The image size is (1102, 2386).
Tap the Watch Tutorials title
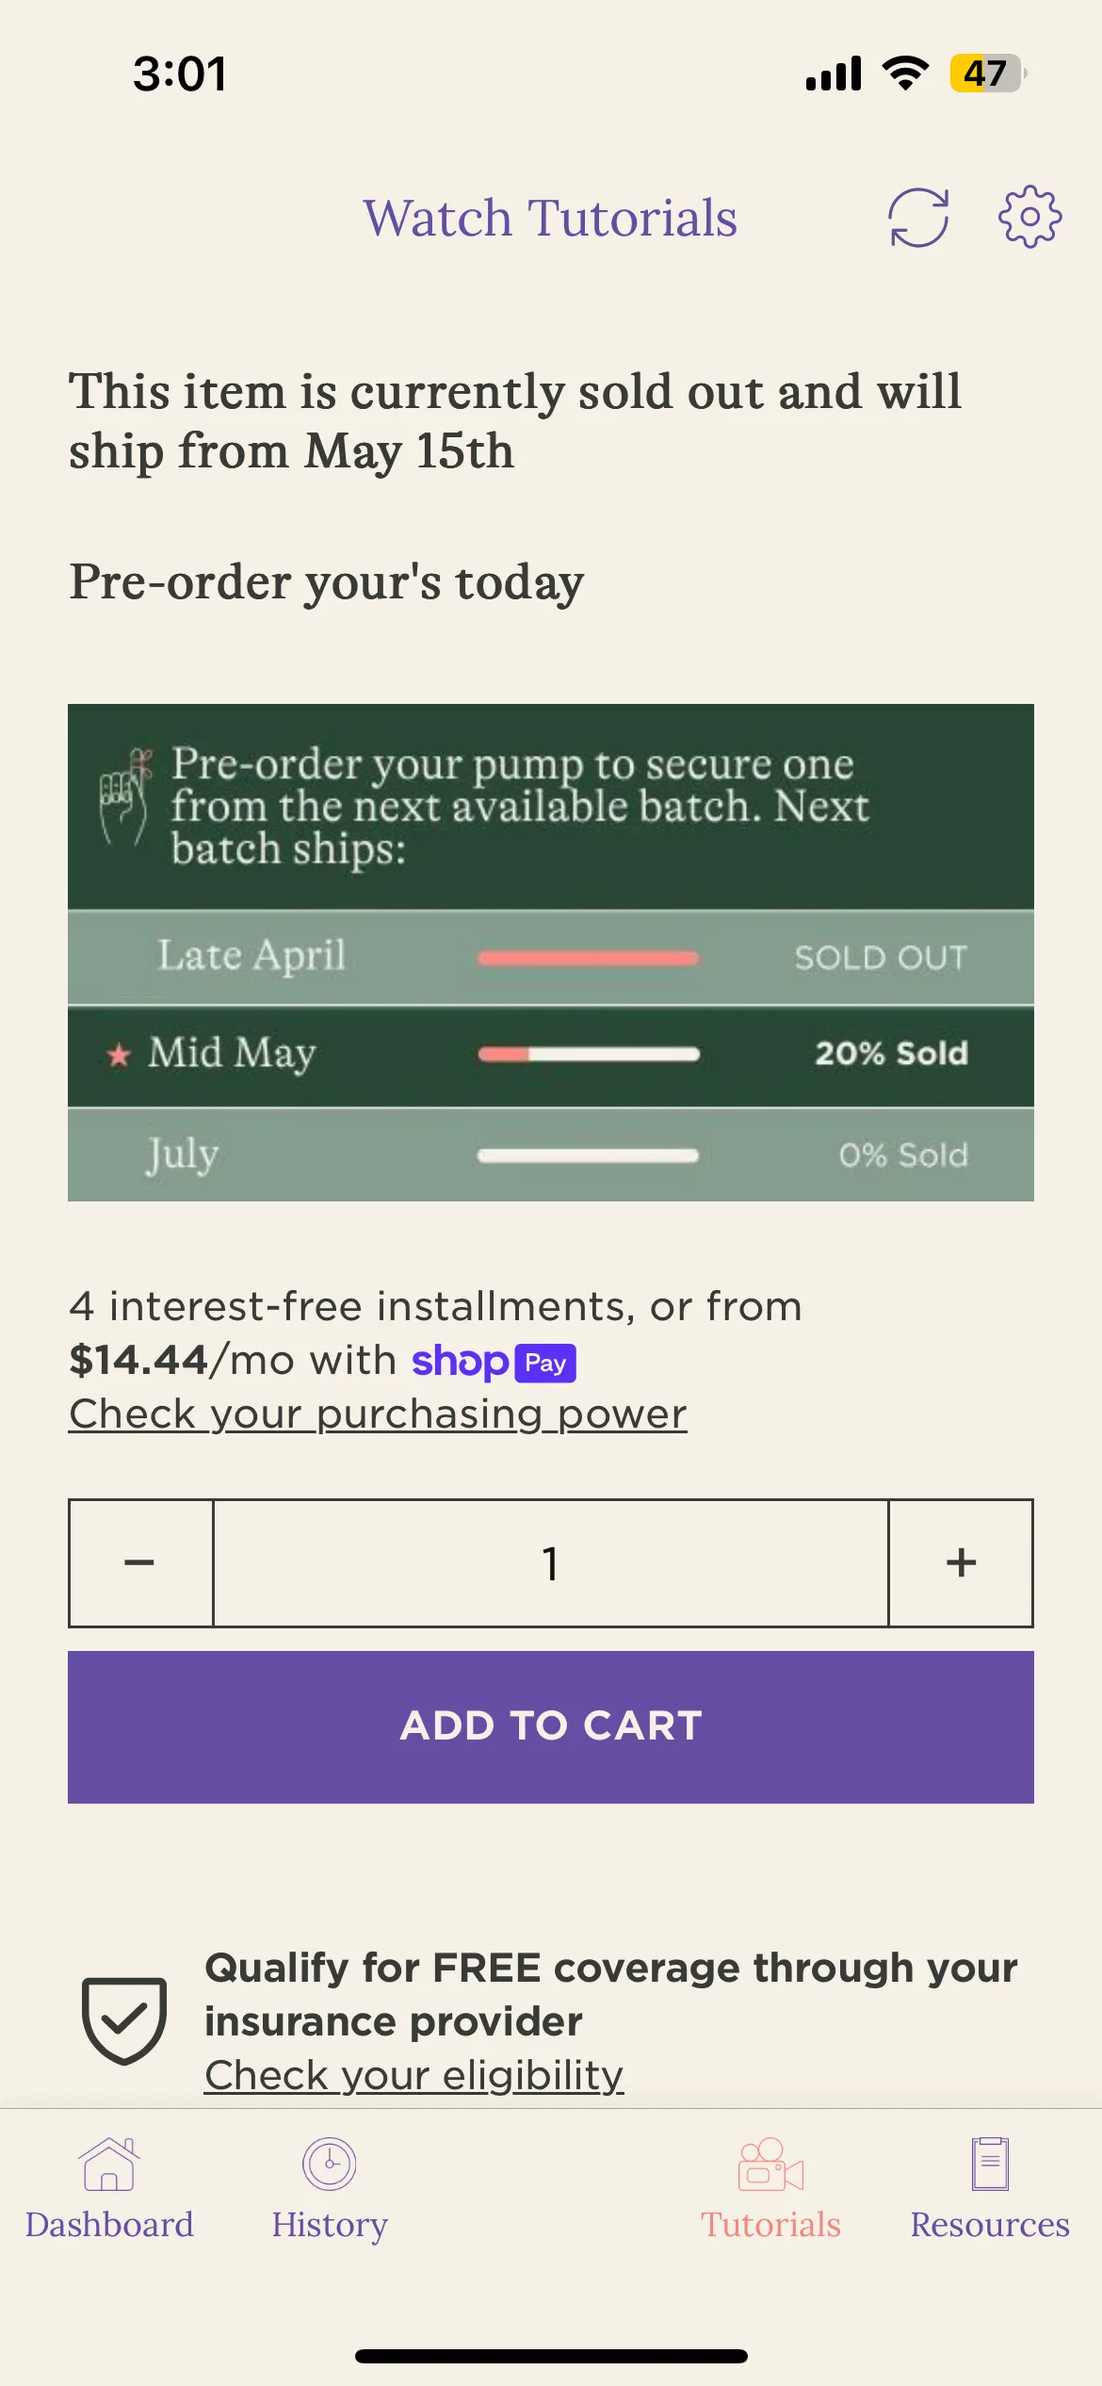coord(550,218)
